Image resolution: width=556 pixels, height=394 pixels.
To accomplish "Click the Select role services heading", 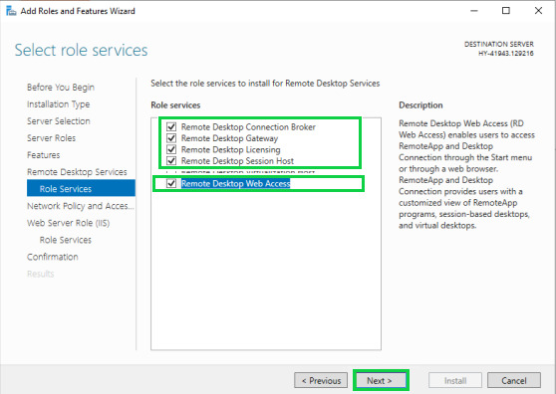I will tap(81, 50).
